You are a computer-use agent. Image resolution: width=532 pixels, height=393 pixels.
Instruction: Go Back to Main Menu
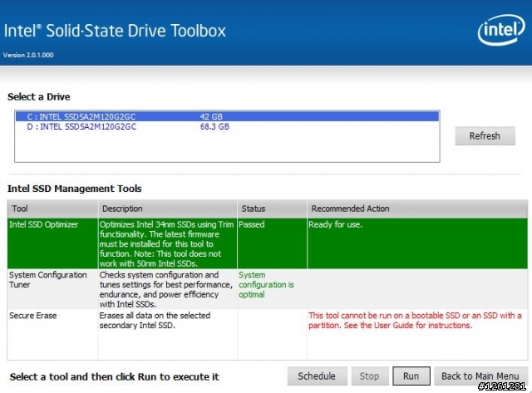coord(480,376)
